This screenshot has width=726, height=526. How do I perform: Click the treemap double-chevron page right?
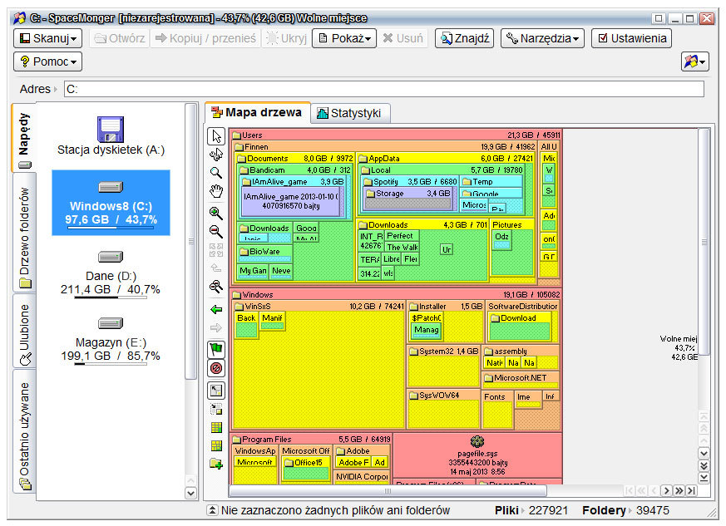pos(679,490)
